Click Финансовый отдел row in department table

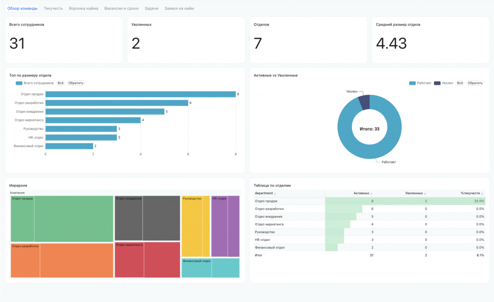370,248
